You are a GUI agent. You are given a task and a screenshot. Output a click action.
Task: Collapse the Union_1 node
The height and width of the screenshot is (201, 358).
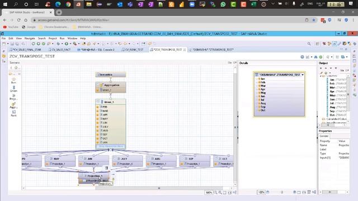point(97,102)
